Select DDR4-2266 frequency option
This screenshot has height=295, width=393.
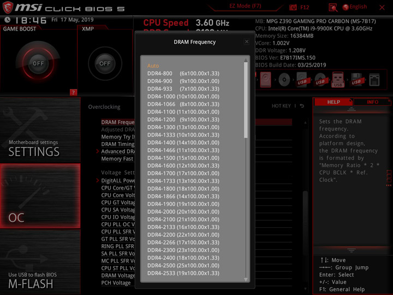tap(183, 243)
